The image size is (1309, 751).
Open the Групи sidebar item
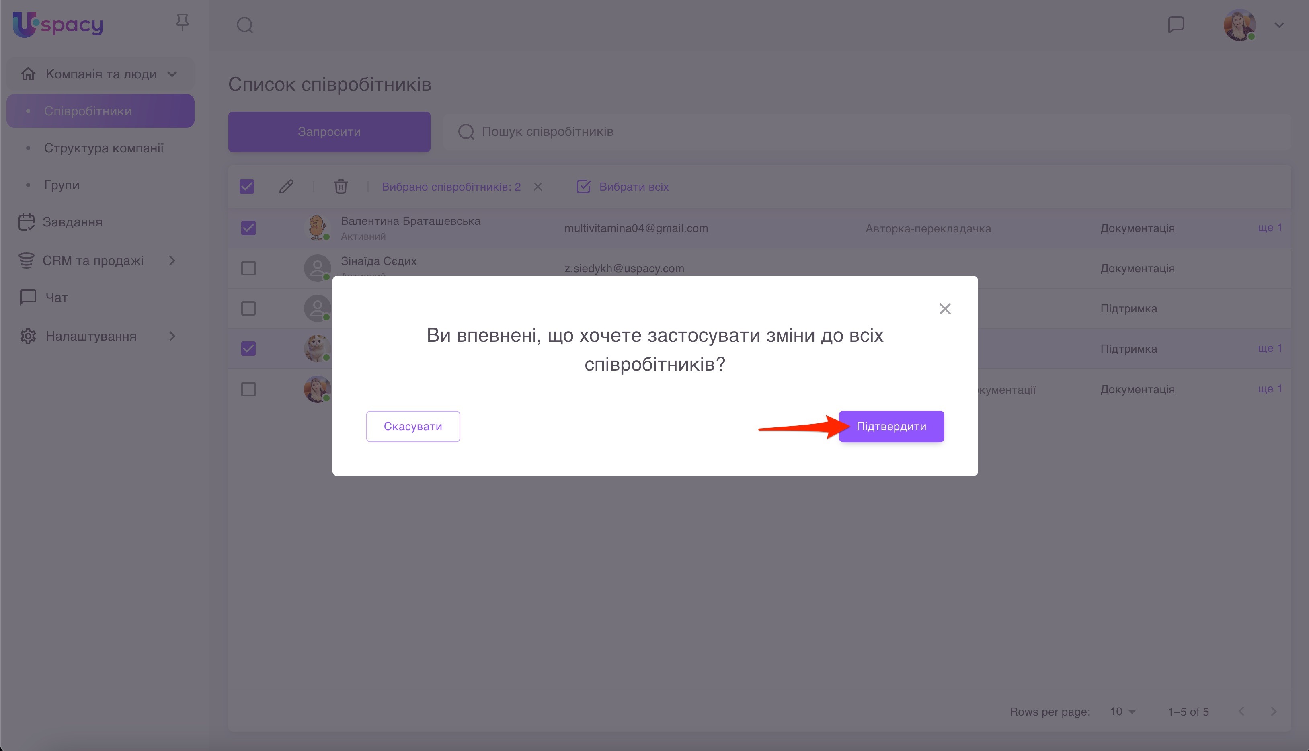(62, 185)
